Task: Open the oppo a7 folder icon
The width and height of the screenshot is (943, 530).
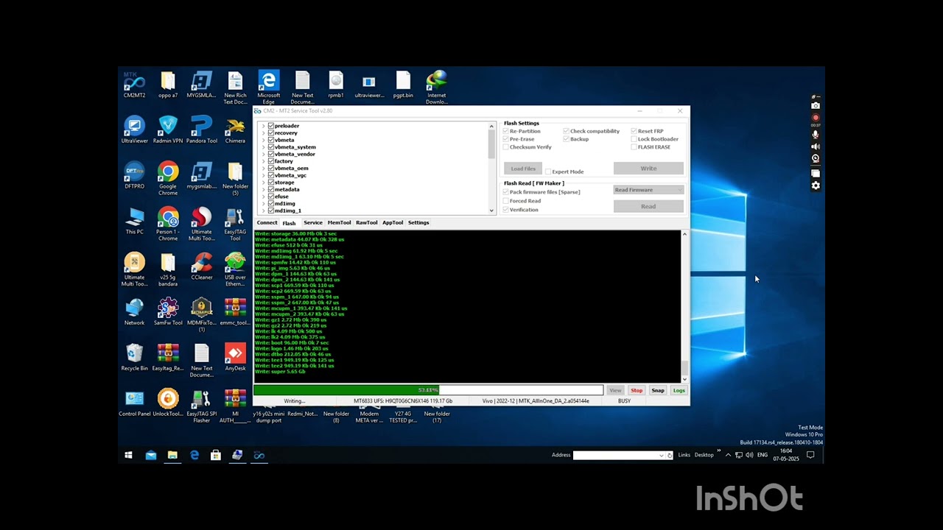Action: coord(168,85)
